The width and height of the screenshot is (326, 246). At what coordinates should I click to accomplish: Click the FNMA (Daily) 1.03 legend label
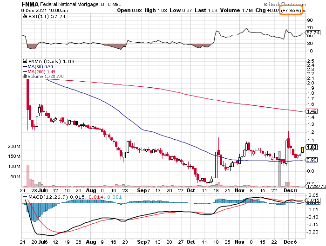tap(51, 61)
